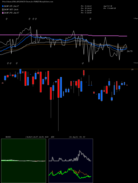Click the white DOW MT legend swatch

[x=3, y=10]
